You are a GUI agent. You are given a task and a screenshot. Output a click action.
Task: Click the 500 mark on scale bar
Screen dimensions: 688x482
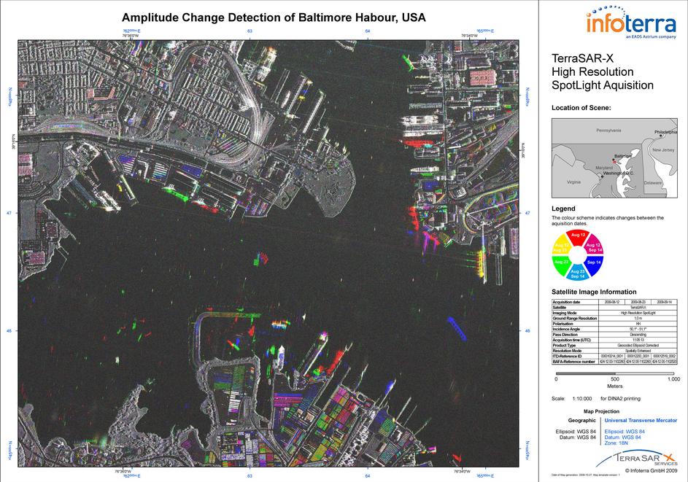coord(614,379)
